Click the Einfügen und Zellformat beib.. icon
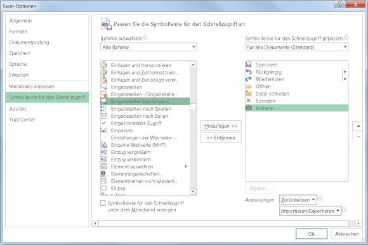 click(104, 72)
